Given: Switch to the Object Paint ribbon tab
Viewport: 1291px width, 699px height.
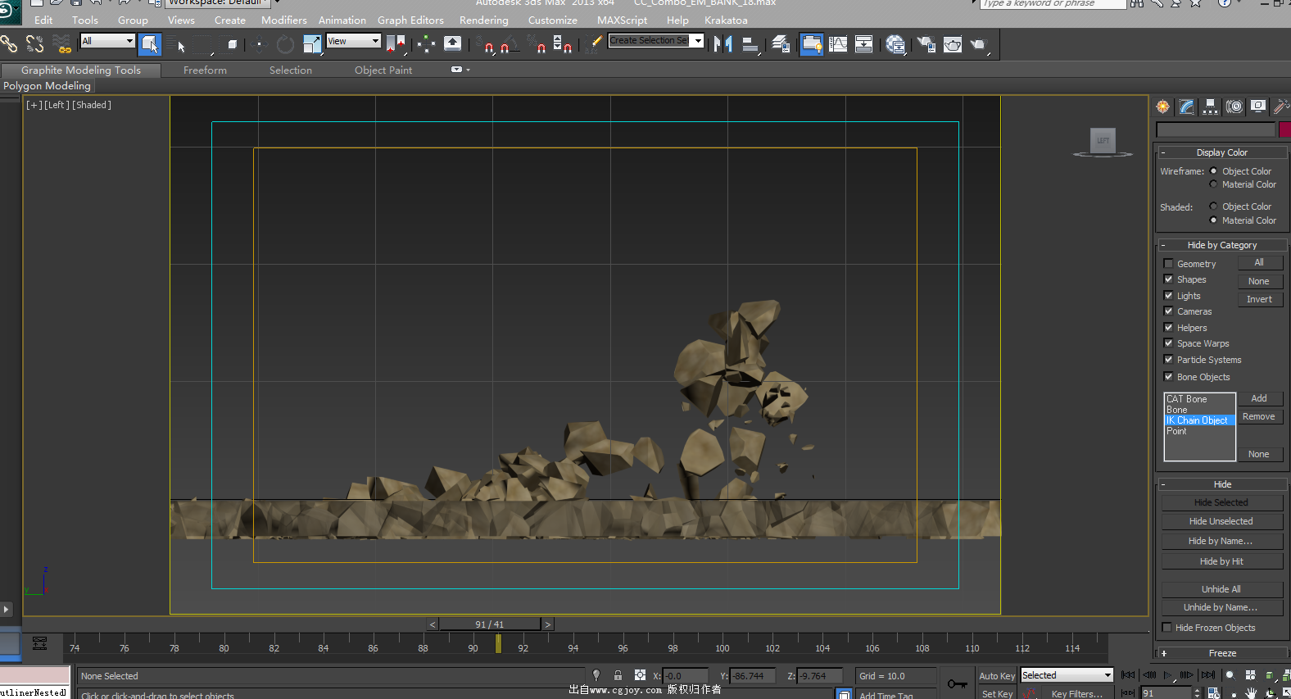Looking at the screenshot, I should coord(383,70).
